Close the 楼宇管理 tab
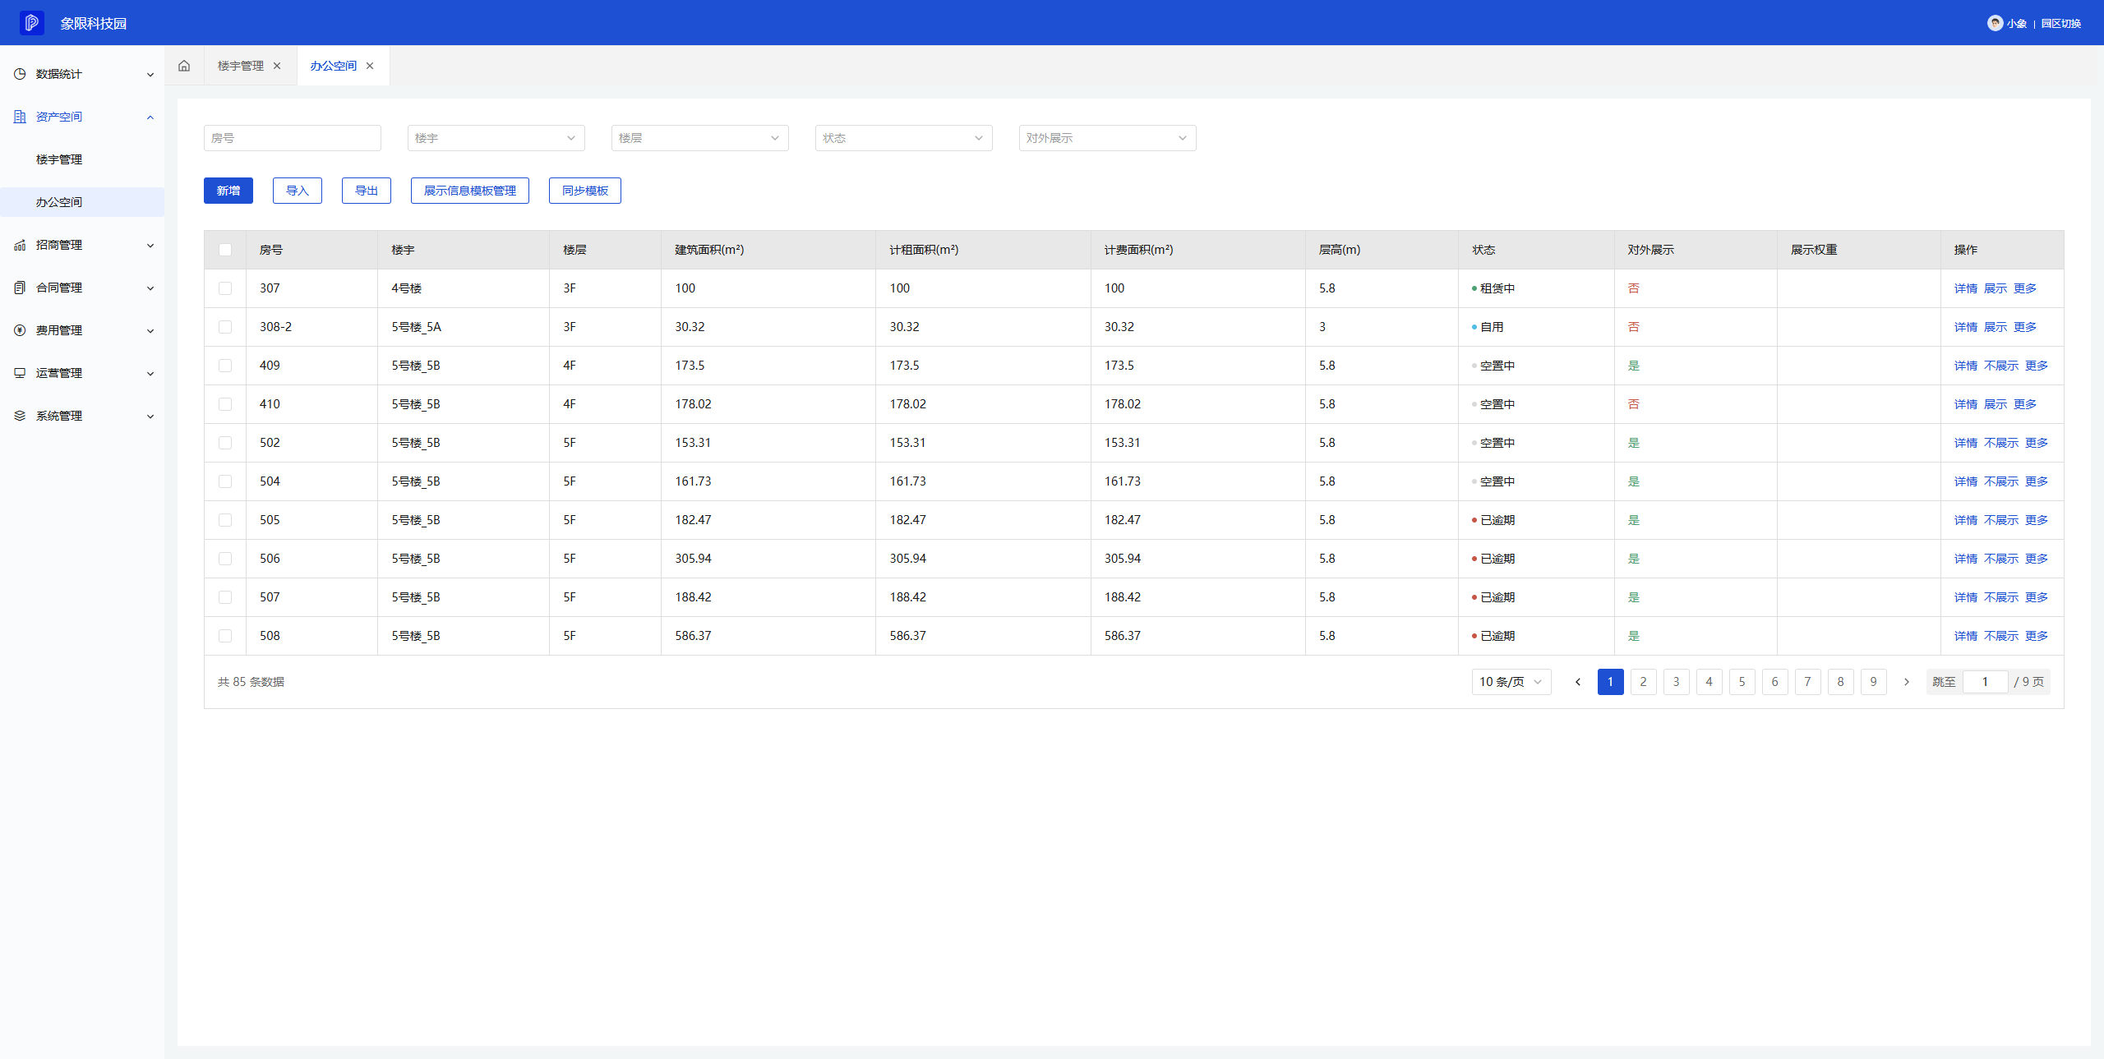 [x=277, y=66]
